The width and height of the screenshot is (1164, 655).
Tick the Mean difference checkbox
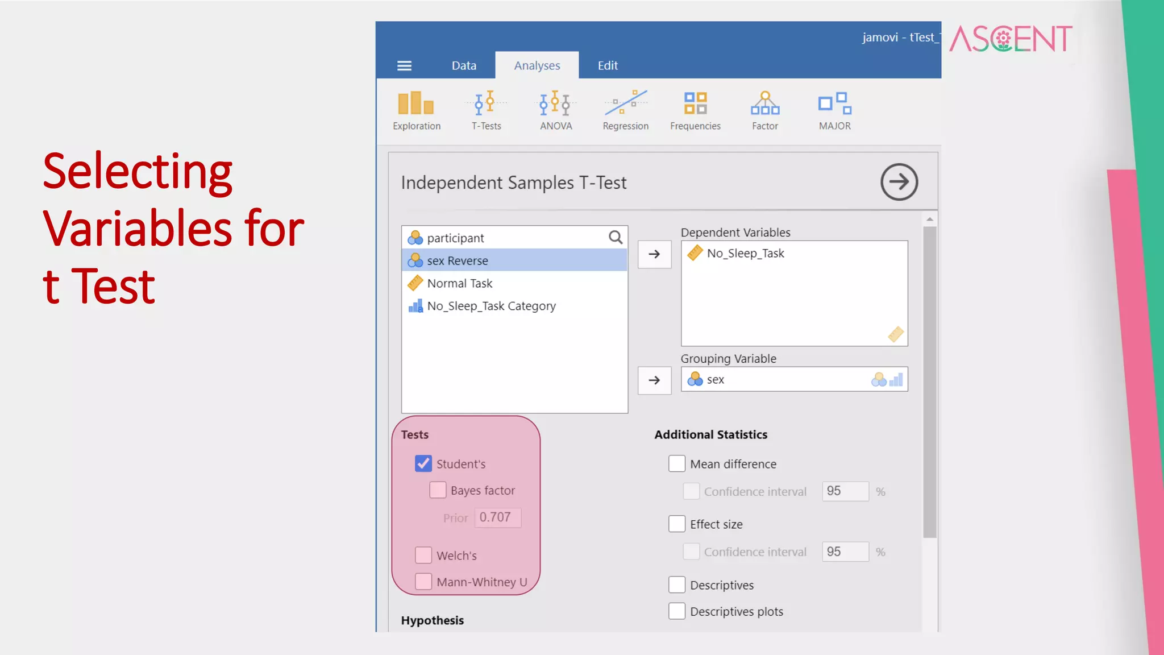coord(676,463)
